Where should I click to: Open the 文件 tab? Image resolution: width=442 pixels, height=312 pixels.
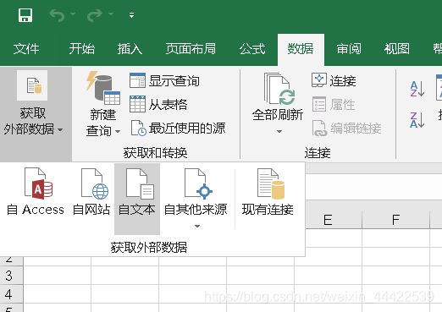26,49
